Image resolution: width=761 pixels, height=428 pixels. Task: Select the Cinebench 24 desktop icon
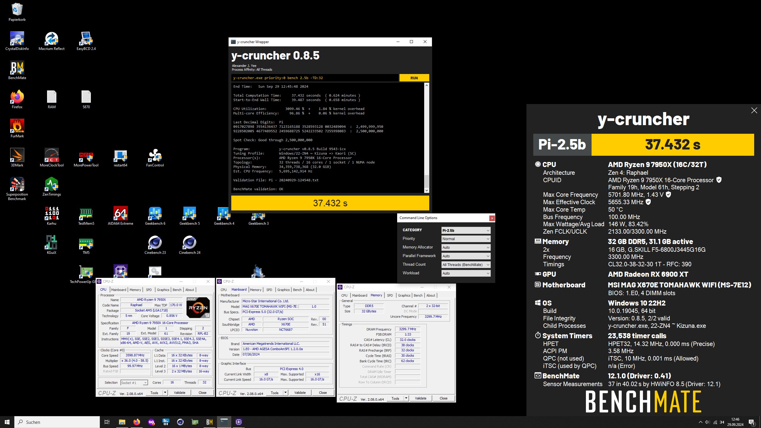(189, 245)
